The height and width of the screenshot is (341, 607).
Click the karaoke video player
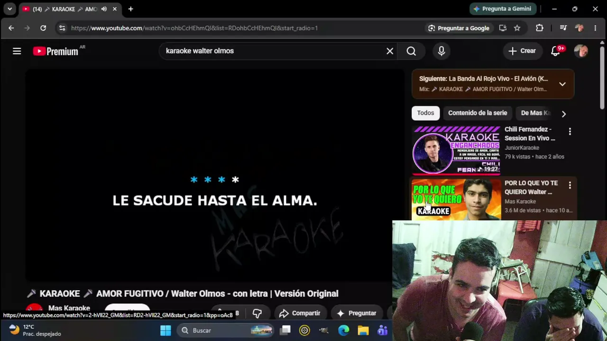point(215,175)
